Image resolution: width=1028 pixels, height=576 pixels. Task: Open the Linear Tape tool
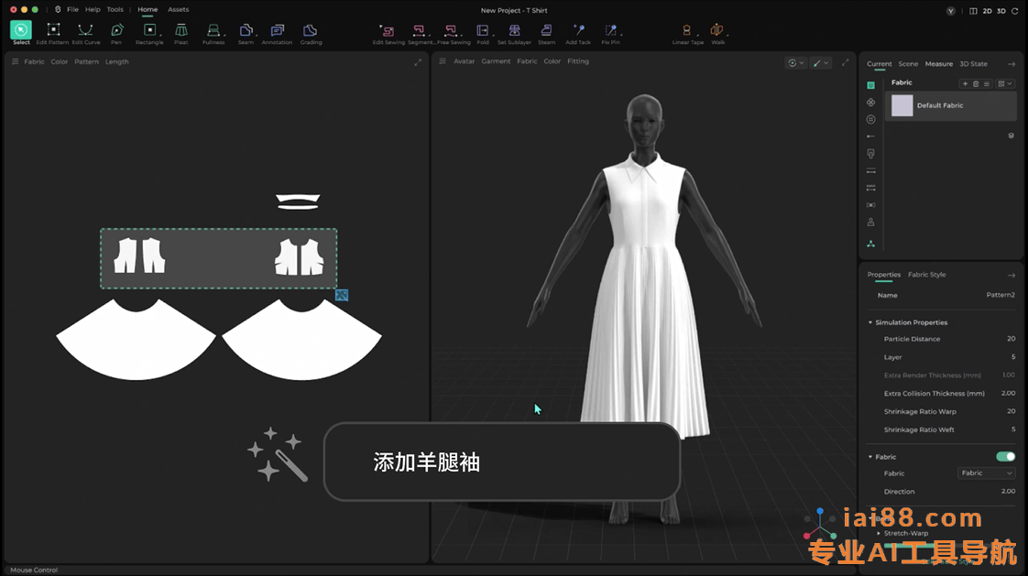(x=687, y=32)
